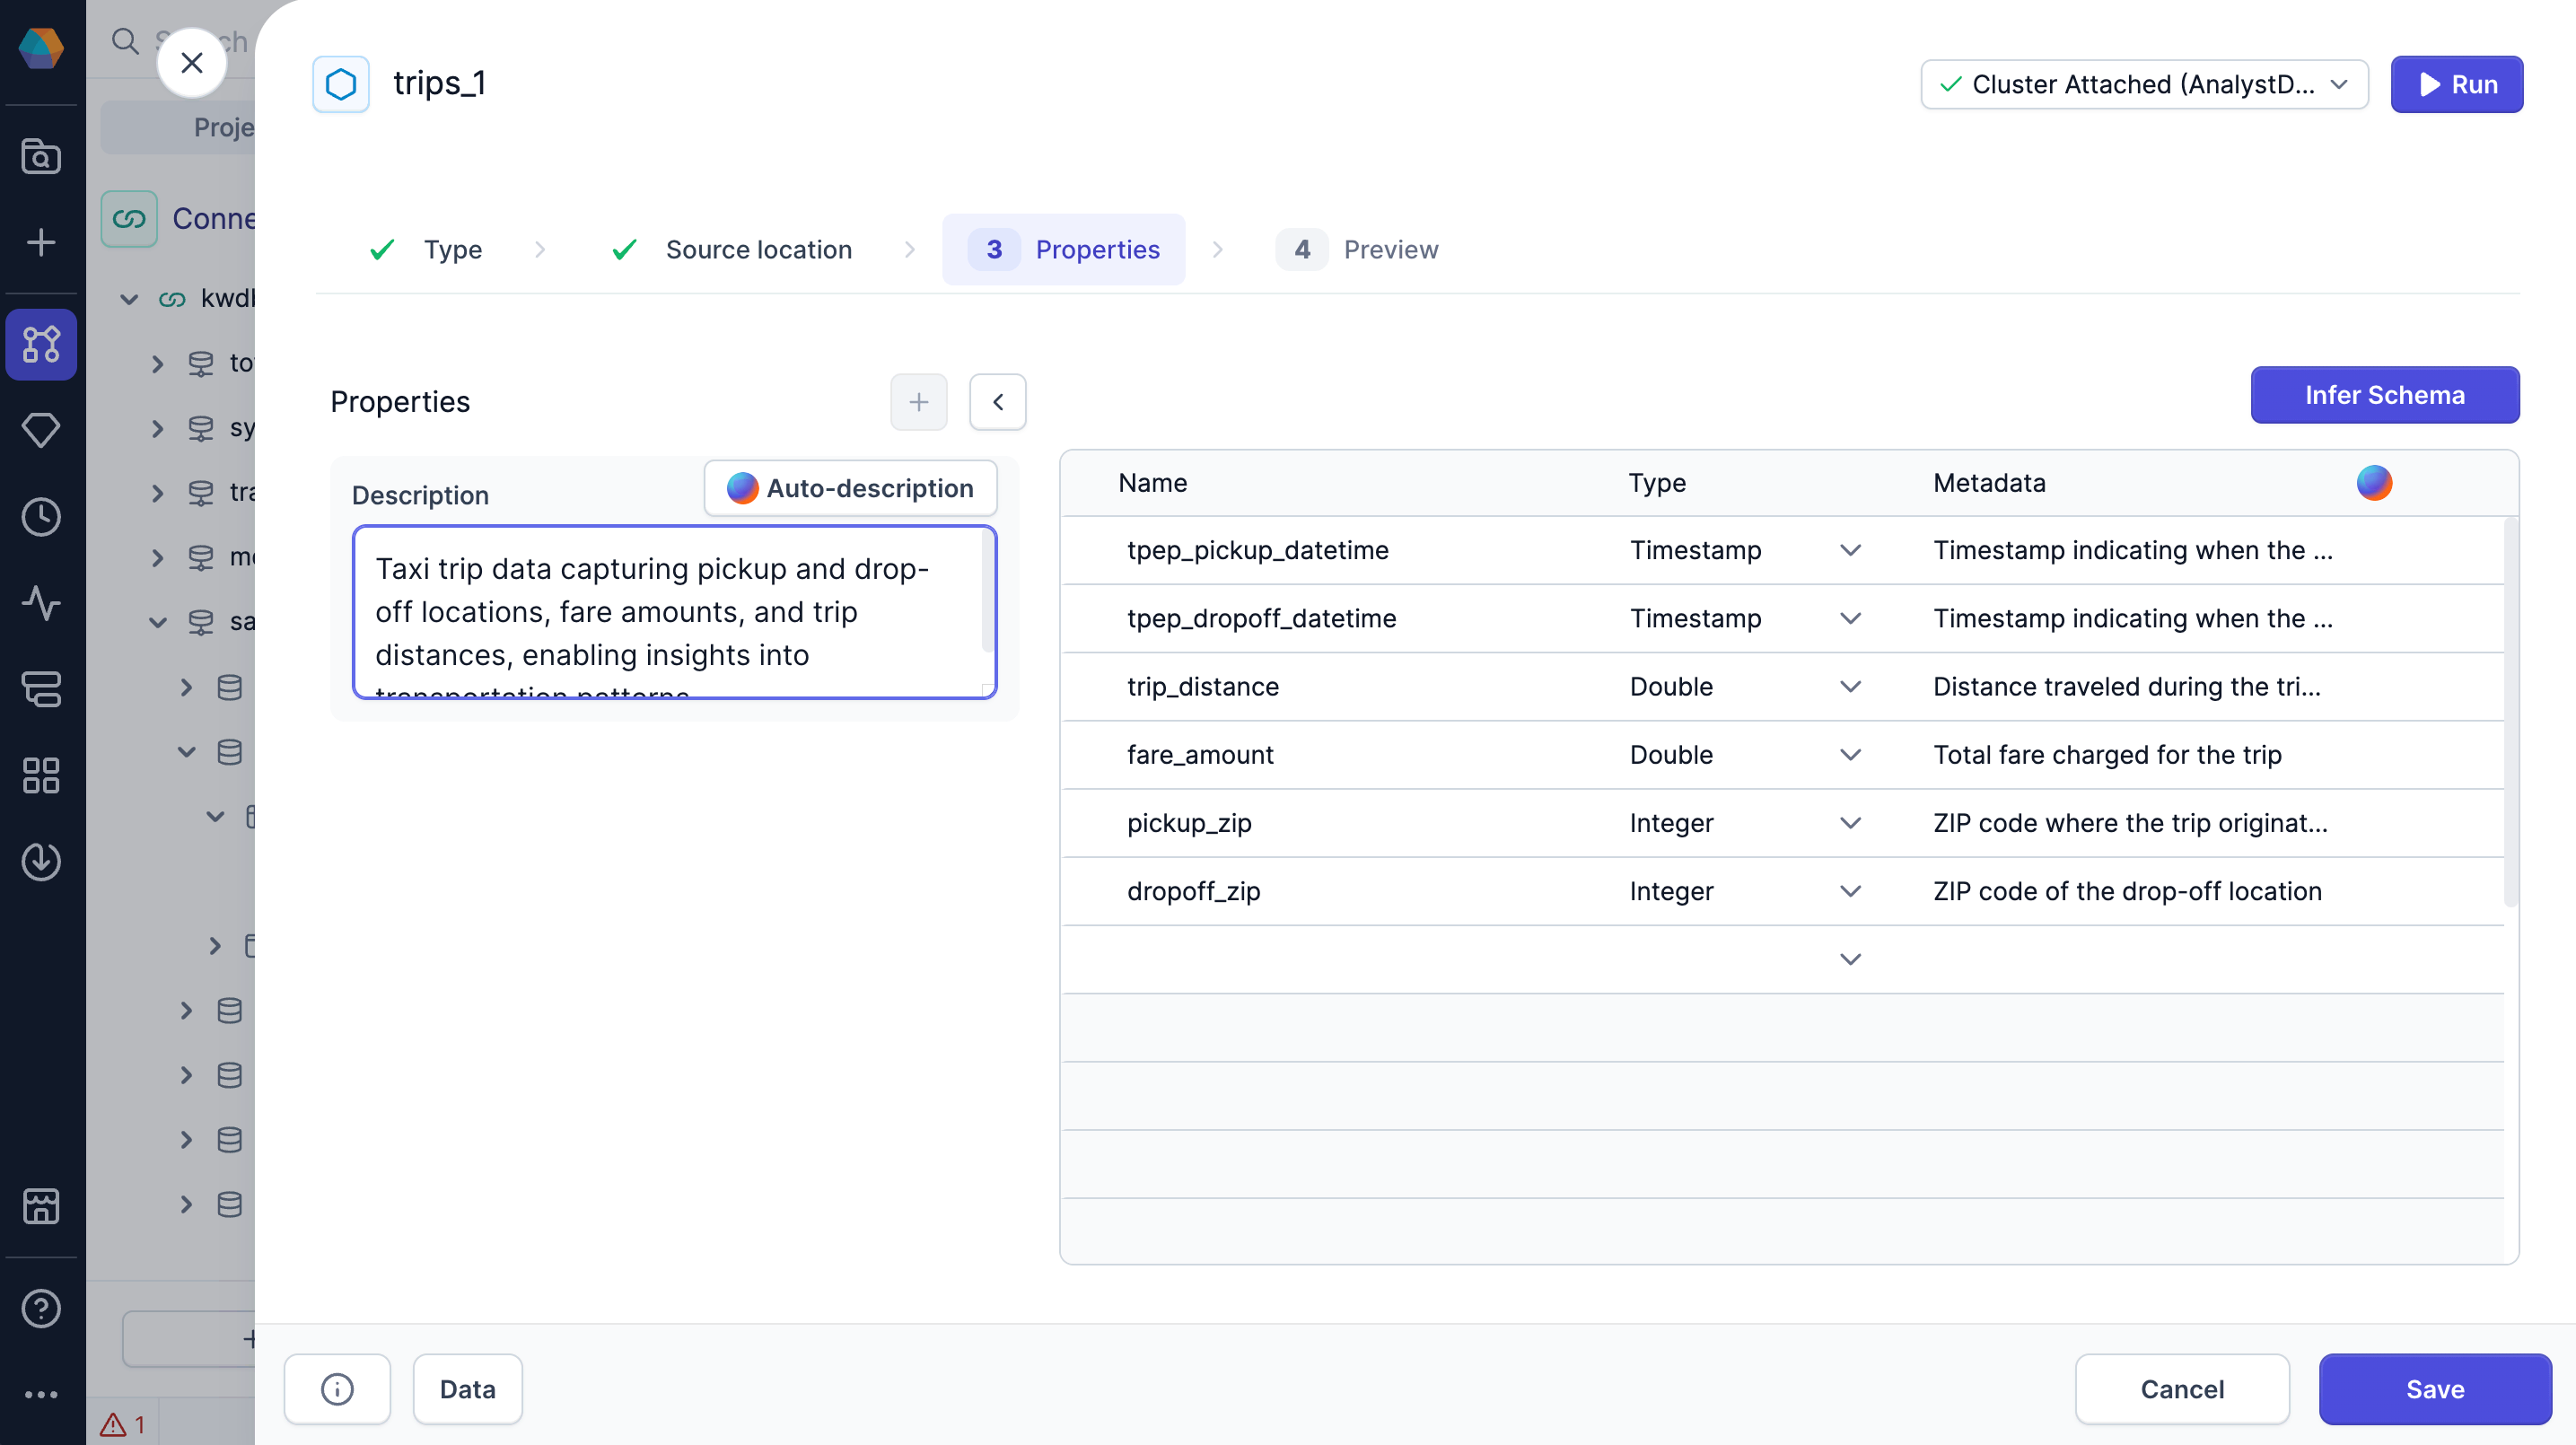Collapse the 'sa' catalog tree node
This screenshot has height=1445, width=2576.
[x=157, y=622]
